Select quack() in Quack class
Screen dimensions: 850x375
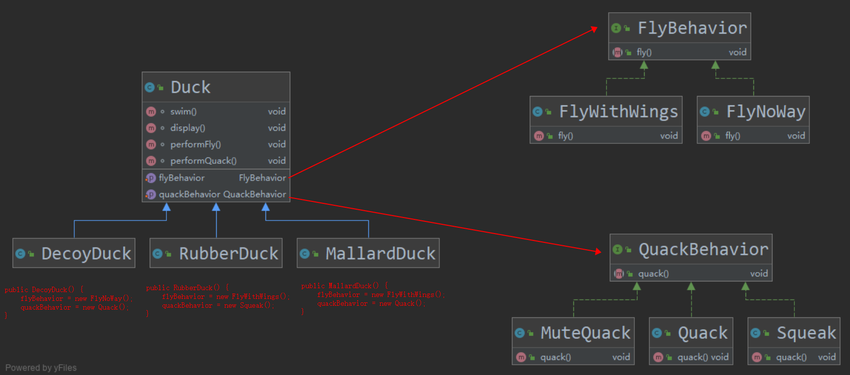point(691,357)
